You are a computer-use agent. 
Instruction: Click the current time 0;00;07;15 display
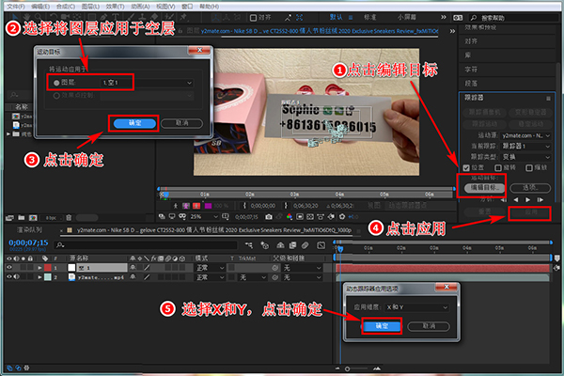(x=28, y=243)
